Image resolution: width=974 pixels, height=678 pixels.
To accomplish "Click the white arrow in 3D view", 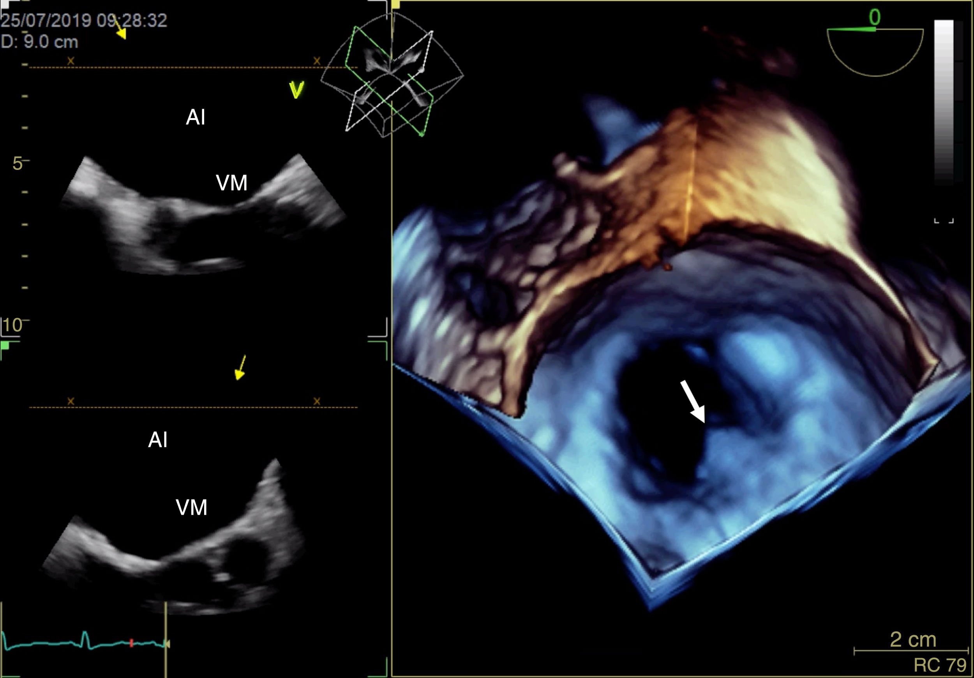I will point(693,401).
